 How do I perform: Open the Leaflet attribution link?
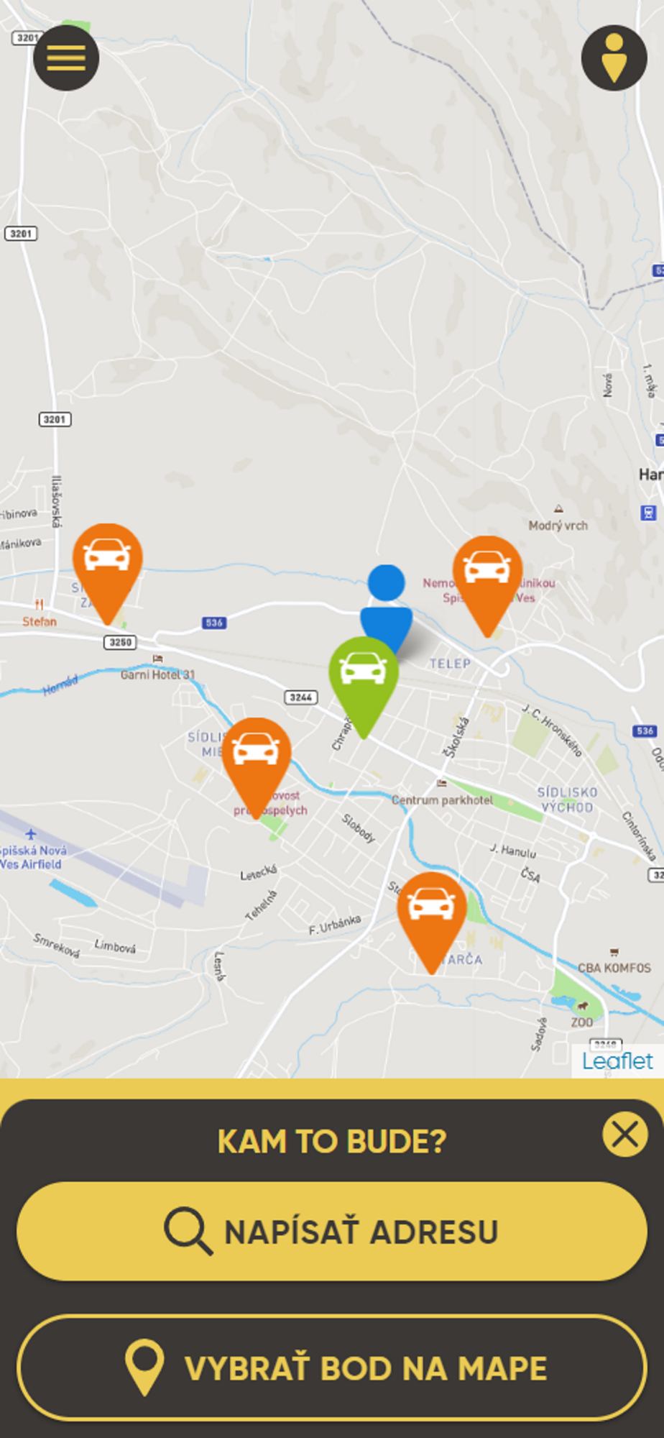point(617,1061)
